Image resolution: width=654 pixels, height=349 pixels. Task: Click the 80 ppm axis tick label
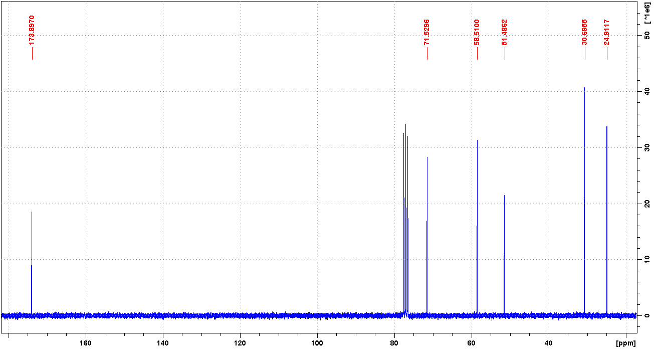pyautogui.click(x=394, y=343)
